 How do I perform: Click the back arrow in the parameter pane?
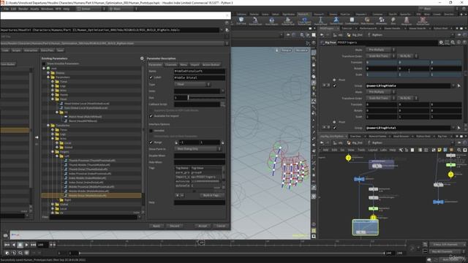pyautogui.click(x=322, y=35)
